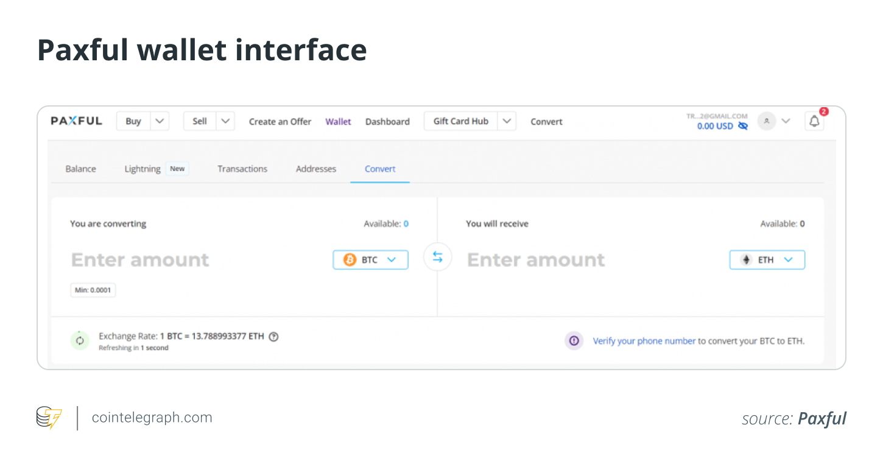This screenshot has height=467, width=883.
Task: Click the converting Enter amount field
Action: pyautogui.click(x=140, y=260)
